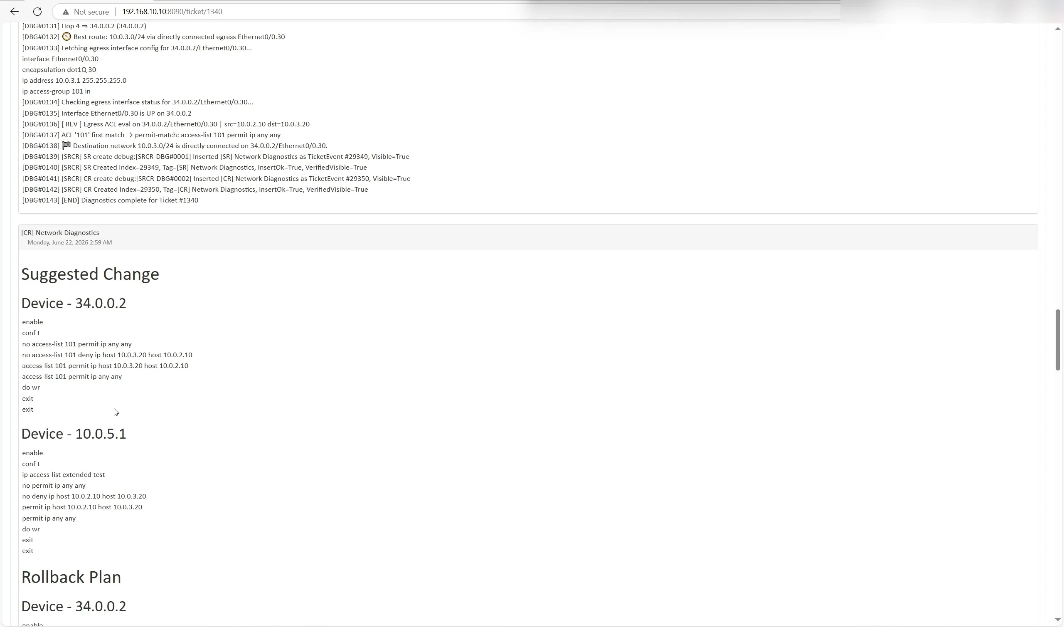Click the clock icon beside 'Best route'
Viewport: 1064px width, 627px height.
[x=66, y=36]
